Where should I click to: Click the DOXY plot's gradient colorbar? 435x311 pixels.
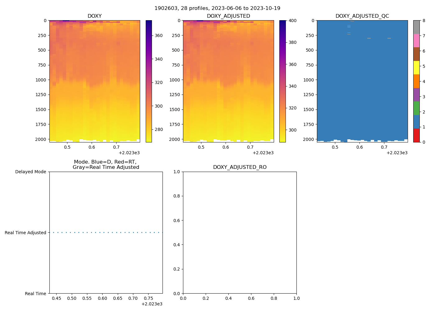149,81
